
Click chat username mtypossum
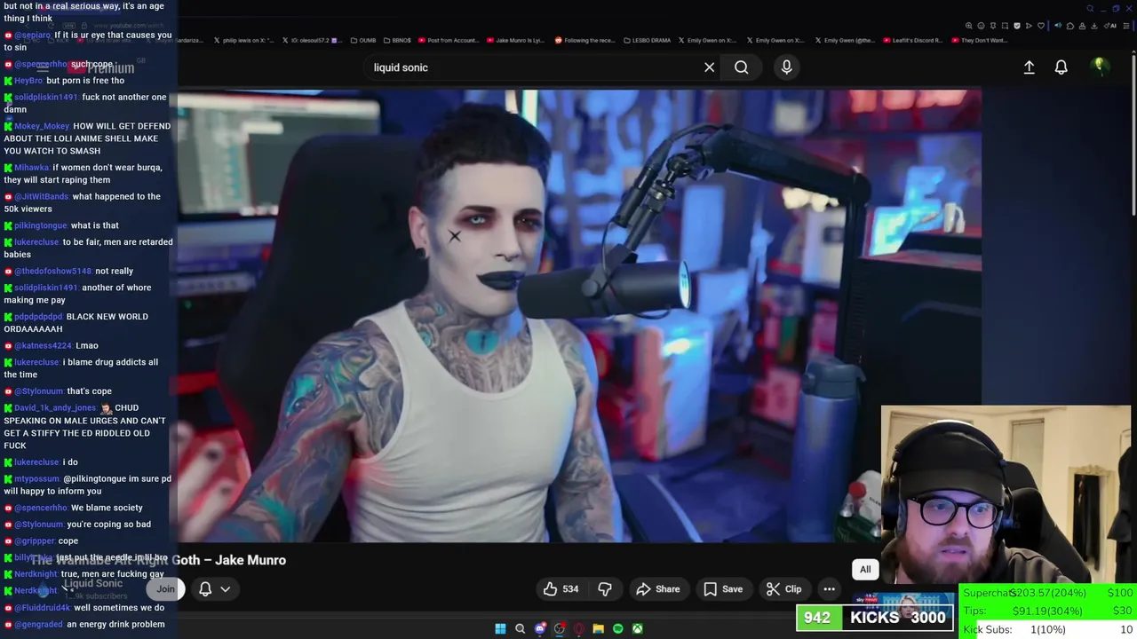36,479
